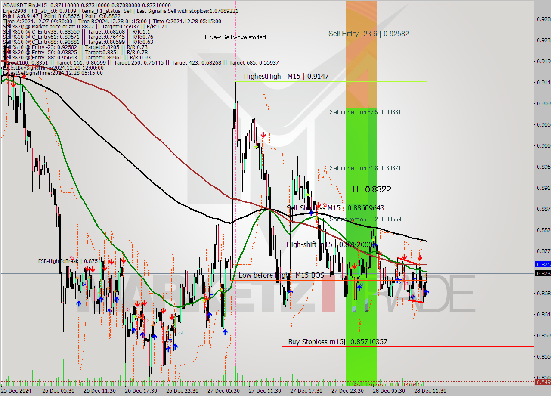Click 'FSB-HighToBreak | 0.8751' label
Viewport: 551px width, 396px height.
click(x=69, y=261)
